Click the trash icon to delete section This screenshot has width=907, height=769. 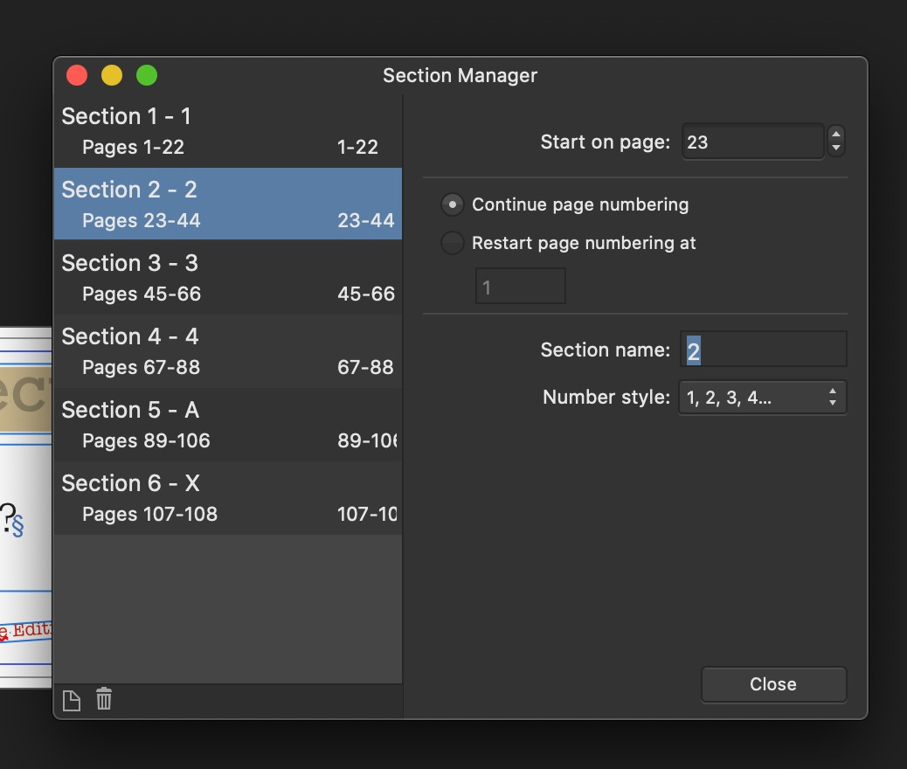click(x=104, y=699)
